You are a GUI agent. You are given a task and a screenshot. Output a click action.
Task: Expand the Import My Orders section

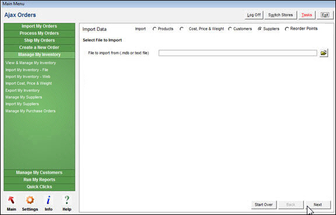pos(39,26)
